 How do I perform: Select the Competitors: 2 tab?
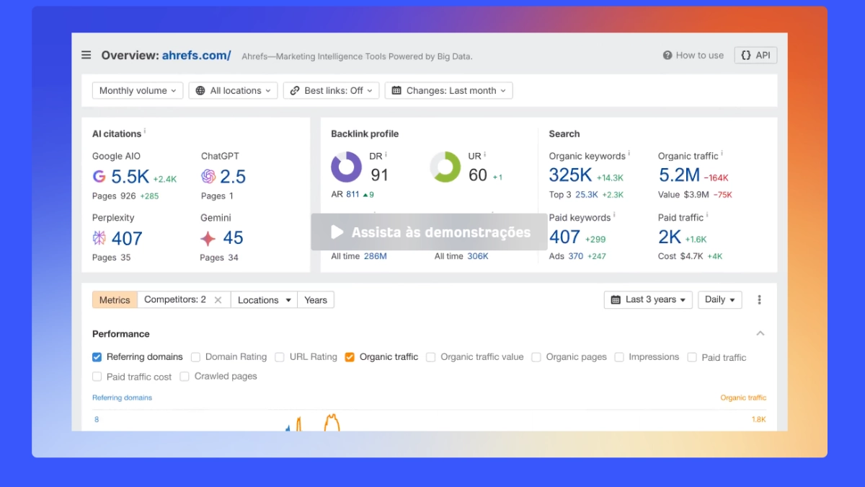pos(175,299)
